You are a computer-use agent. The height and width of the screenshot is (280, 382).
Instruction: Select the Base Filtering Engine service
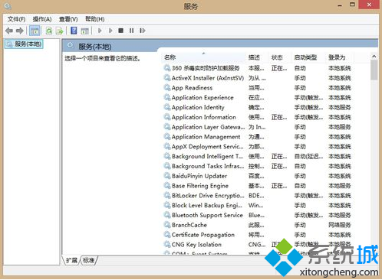pyautogui.click(x=258, y=186)
